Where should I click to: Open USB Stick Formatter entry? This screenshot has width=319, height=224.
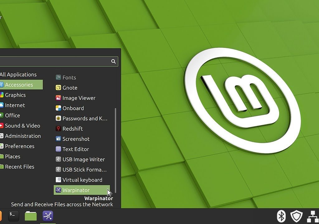82,170
